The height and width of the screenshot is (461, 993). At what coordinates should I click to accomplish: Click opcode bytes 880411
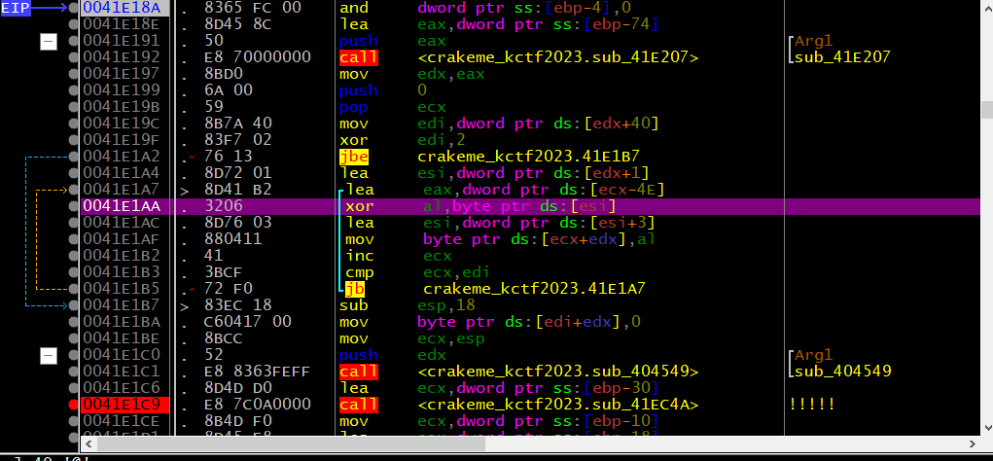click(x=233, y=239)
